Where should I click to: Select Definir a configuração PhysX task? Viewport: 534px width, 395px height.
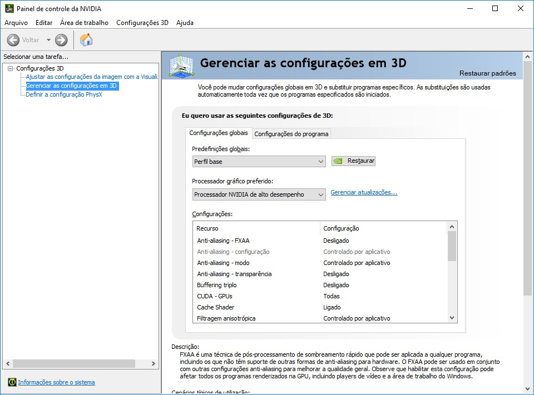(x=64, y=94)
